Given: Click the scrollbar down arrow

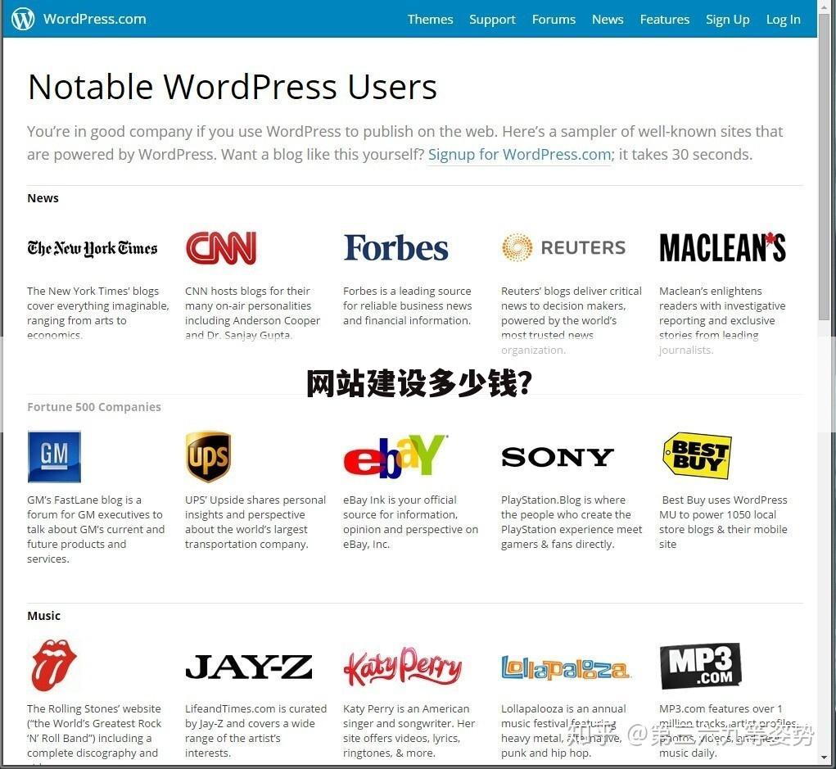Looking at the screenshot, I should tap(825, 758).
